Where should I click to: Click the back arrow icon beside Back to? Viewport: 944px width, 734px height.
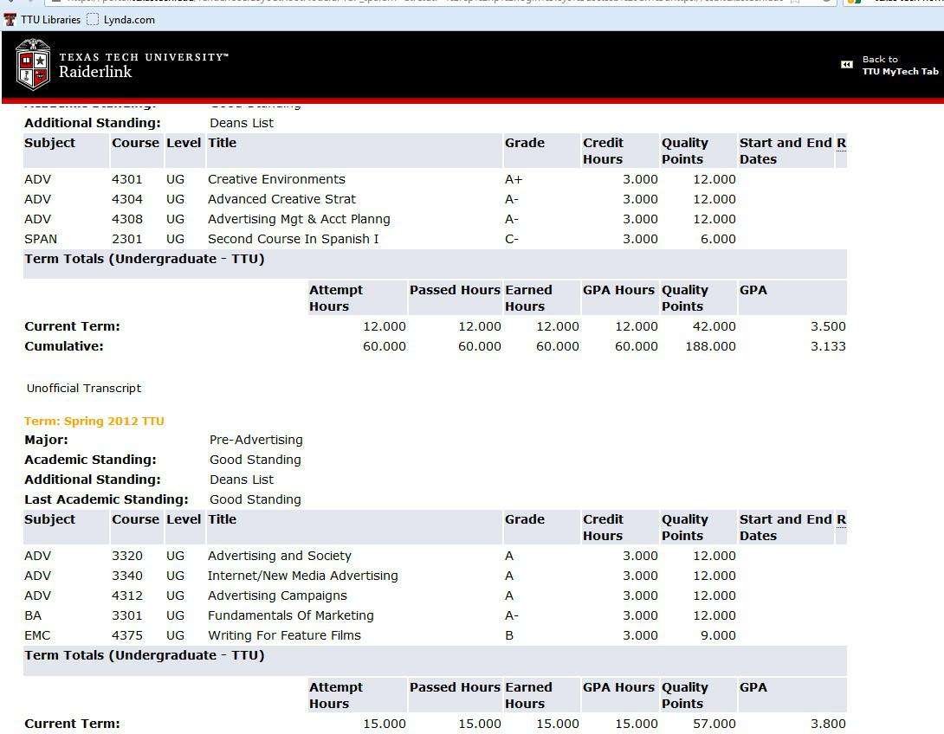tap(846, 65)
